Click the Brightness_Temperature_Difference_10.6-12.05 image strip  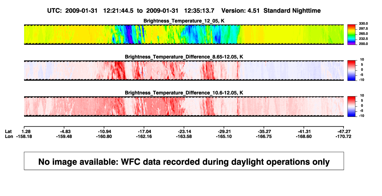coord(184,106)
